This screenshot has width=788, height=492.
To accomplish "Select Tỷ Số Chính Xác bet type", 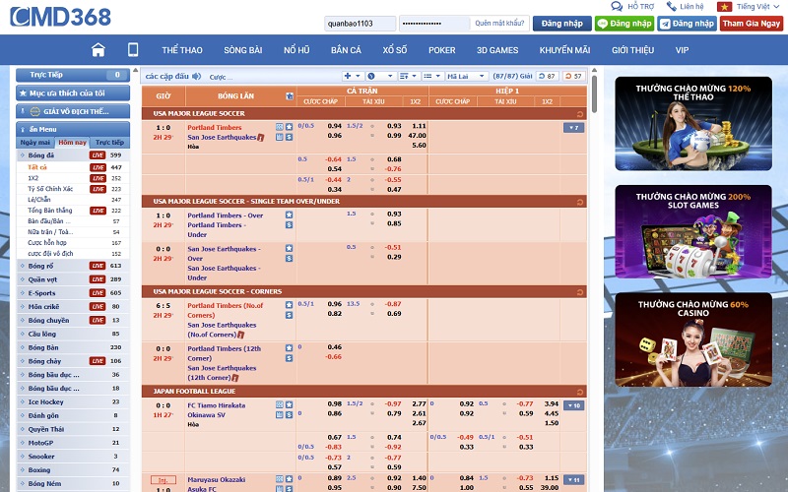I will click(x=50, y=189).
